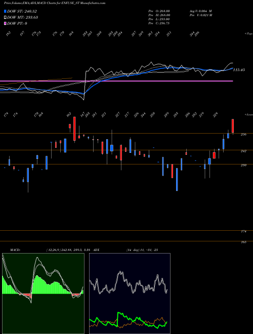Click the magenta DOW PT horizontal line
Image resolution: width=253 pixels, height=334 pixels.
tap(116, 81)
